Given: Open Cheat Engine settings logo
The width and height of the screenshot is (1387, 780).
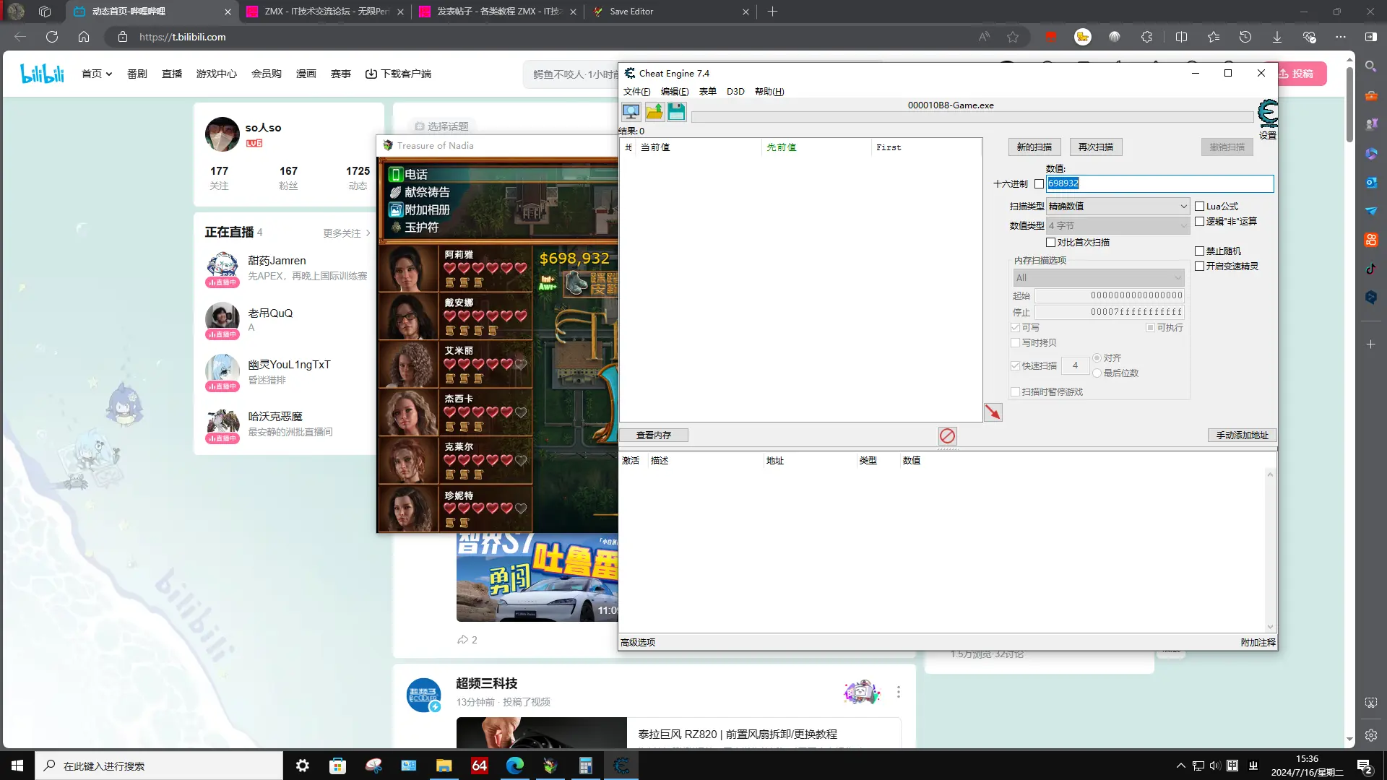Looking at the screenshot, I should (x=1268, y=114).
